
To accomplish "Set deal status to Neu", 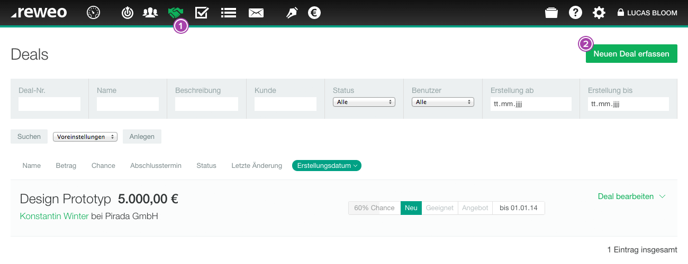I will [x=411, y=208].
